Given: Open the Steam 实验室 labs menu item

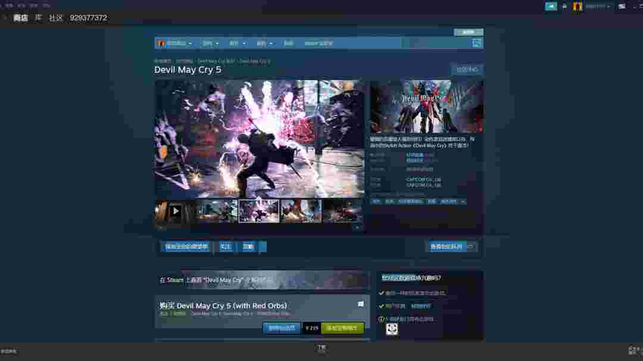Looking at the screenshot, I should 319,43.
